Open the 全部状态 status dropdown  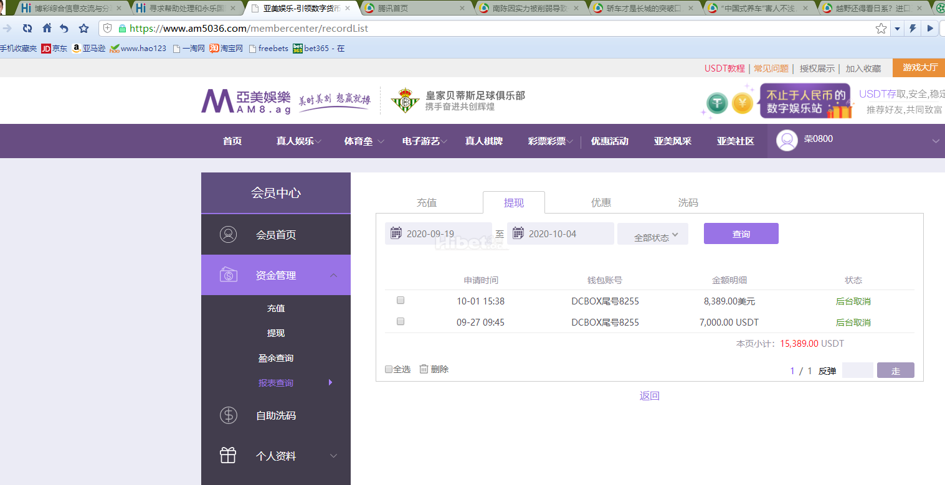point(652,235)
